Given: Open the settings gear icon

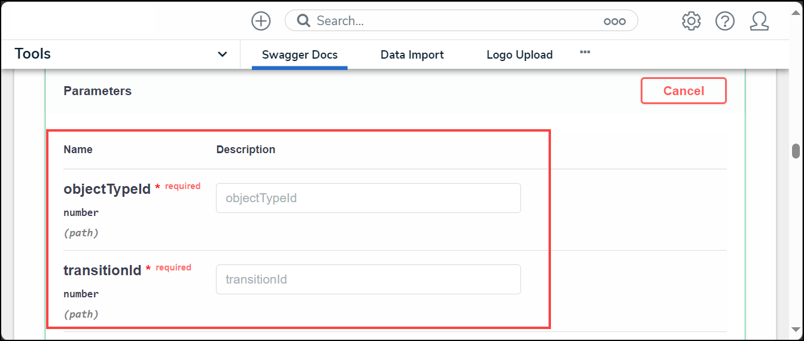Looking at the screenshot, I should pyautogui.click(x=691, y=21).
